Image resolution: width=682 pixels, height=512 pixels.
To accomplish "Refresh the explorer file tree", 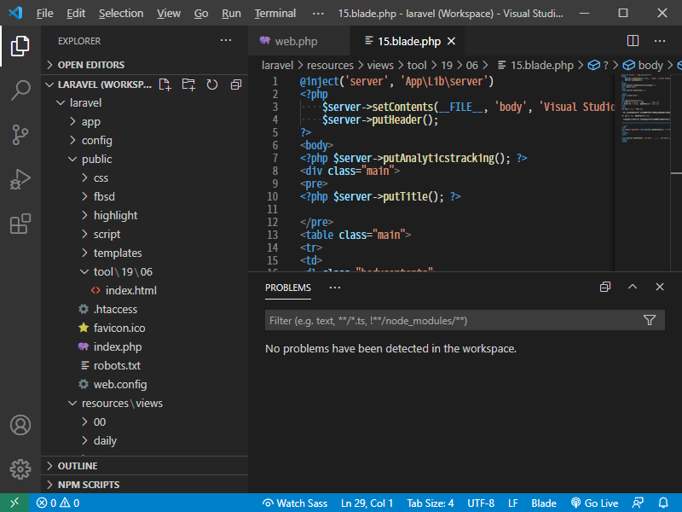I will pyautogui.click(x=212, y=84).
